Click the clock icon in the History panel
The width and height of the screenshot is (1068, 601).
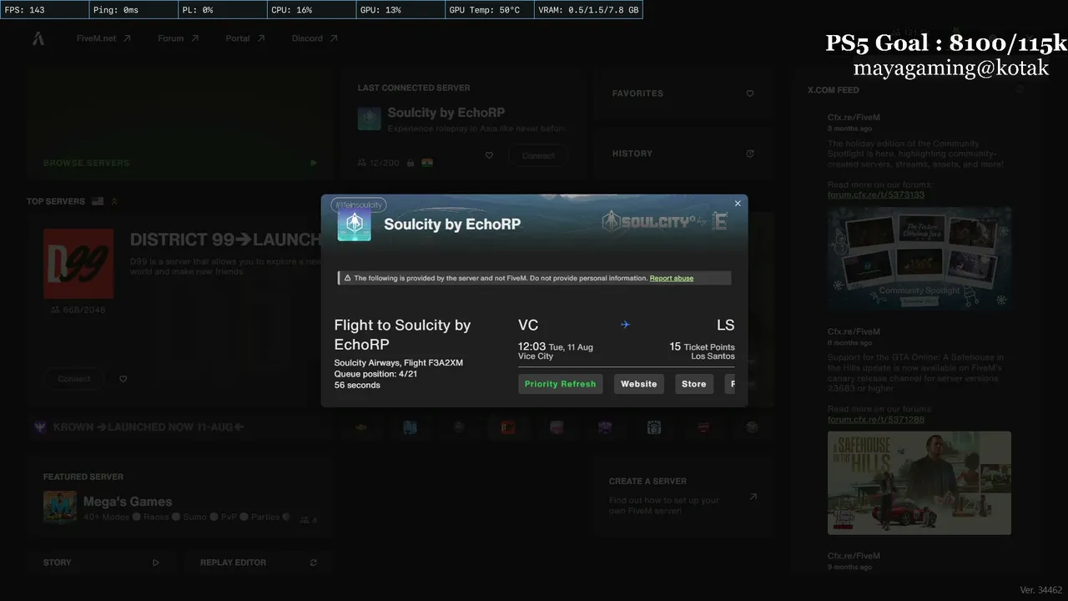750,154
